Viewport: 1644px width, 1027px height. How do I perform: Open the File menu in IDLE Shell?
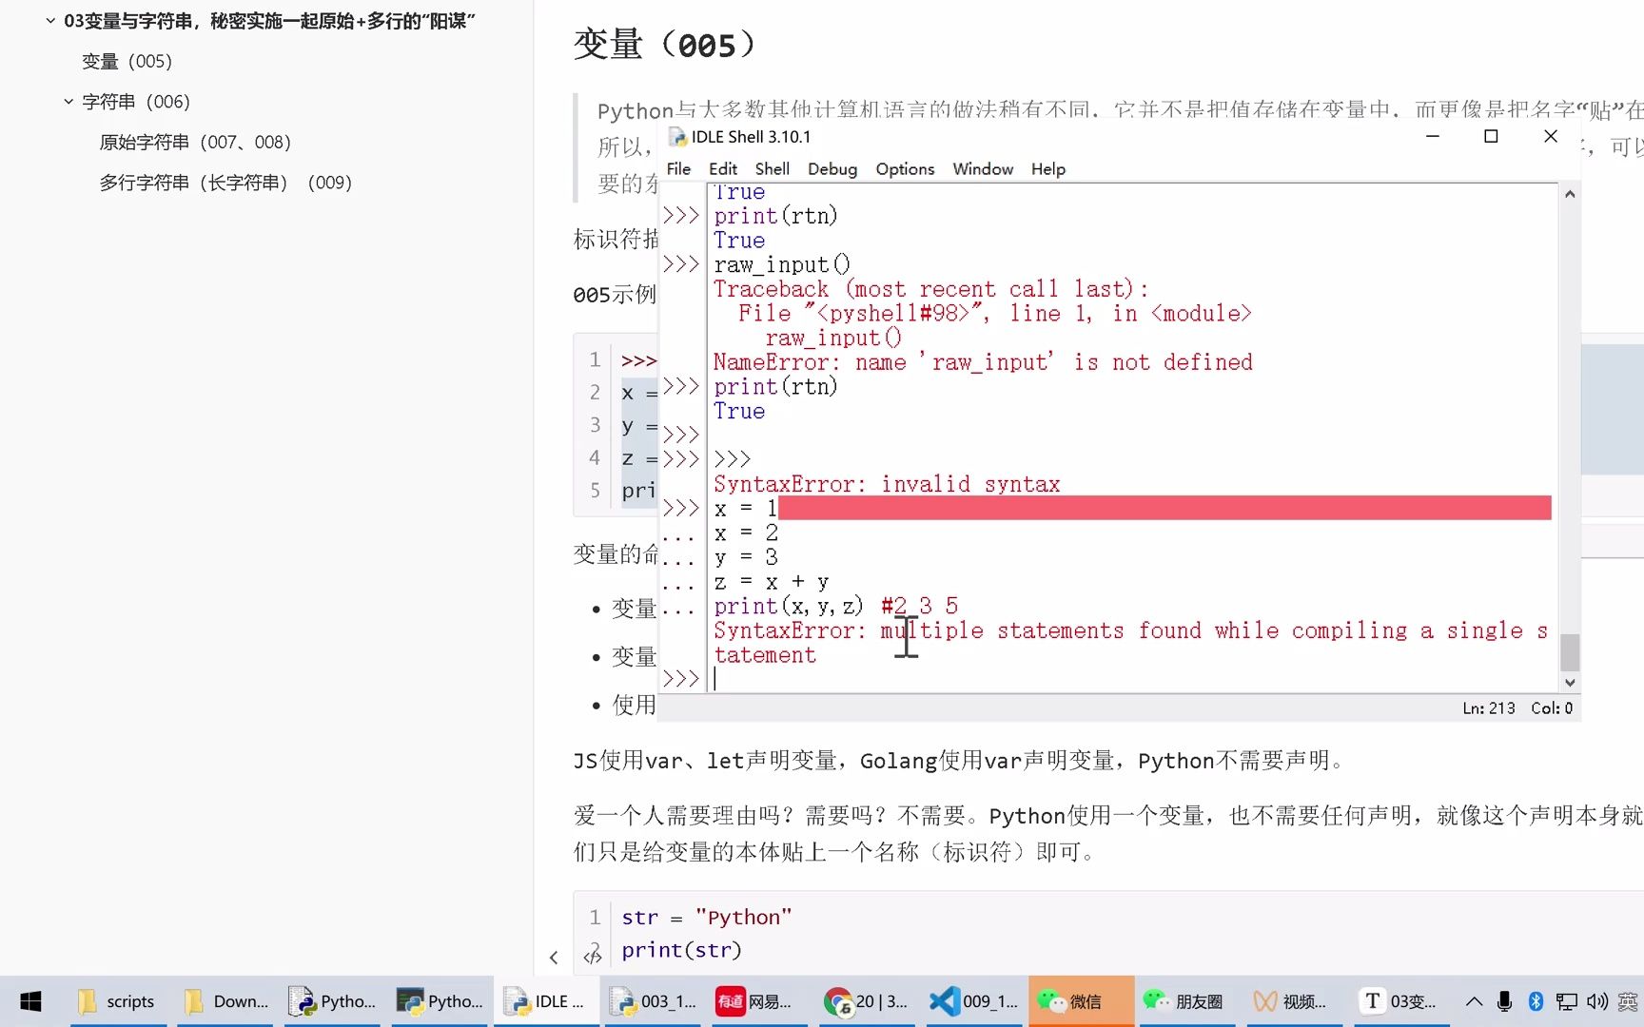[x=678, y=169]
